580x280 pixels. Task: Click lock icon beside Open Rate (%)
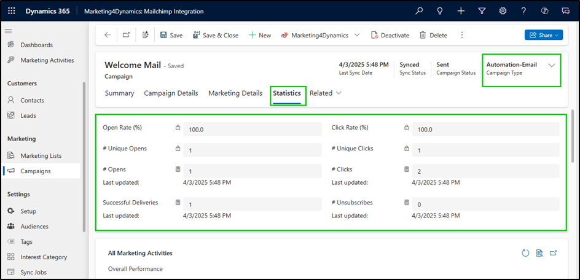pyautogui.click(x=178, y=128)
